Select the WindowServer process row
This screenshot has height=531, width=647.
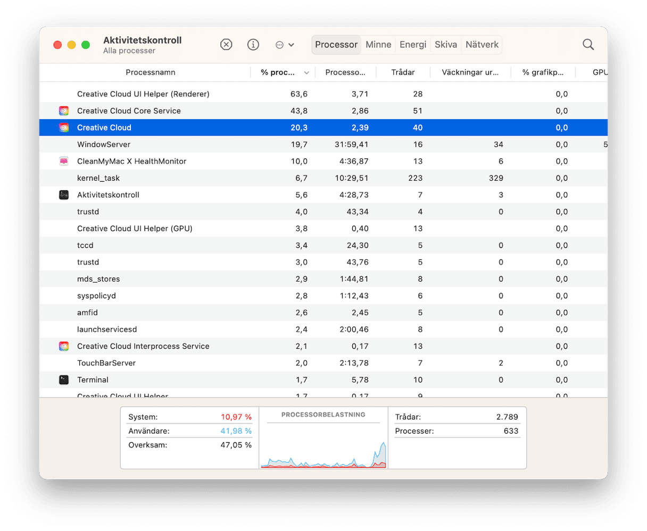coord(323,145)
